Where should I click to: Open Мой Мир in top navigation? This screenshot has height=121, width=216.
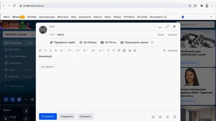click(x=32, y=17)
